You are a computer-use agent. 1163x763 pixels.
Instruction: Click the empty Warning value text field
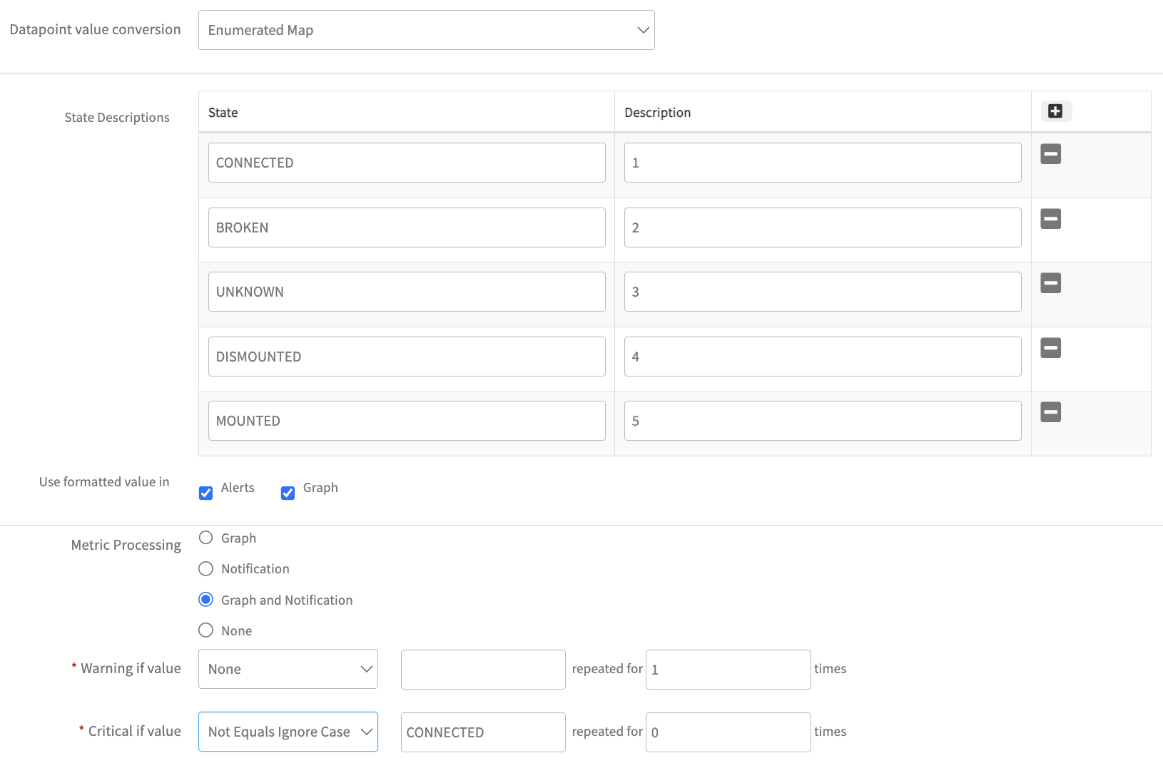click(x=483, y=669)
